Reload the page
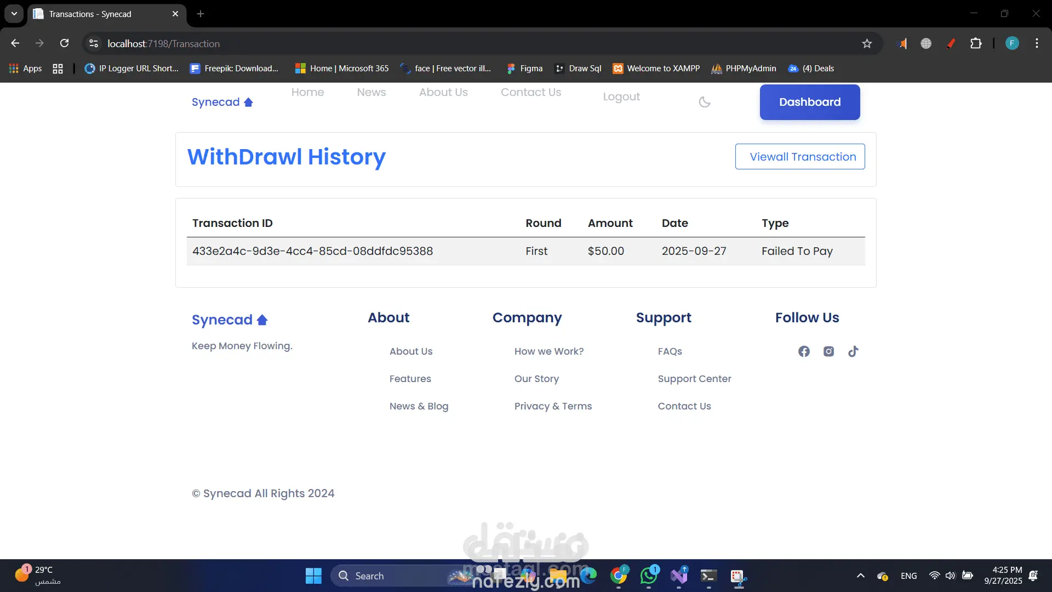 (64, 43)
